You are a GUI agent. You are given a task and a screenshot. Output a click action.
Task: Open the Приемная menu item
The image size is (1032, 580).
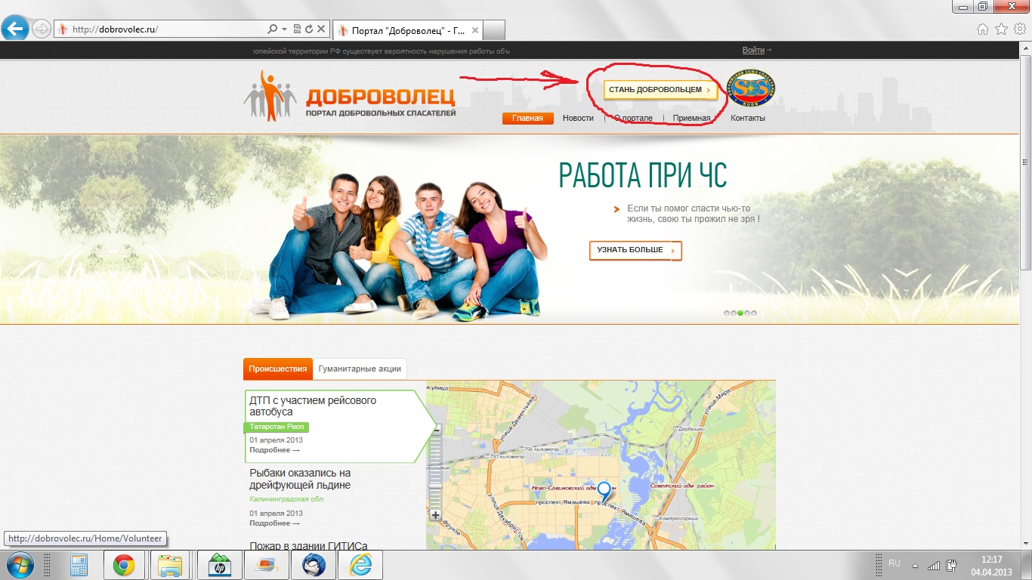point(691,118)
